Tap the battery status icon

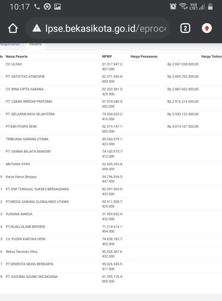coord(211,6)
